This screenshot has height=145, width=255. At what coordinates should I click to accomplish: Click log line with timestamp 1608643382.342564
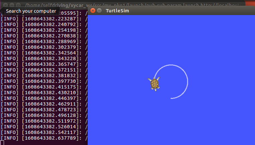tap(44, 53)
